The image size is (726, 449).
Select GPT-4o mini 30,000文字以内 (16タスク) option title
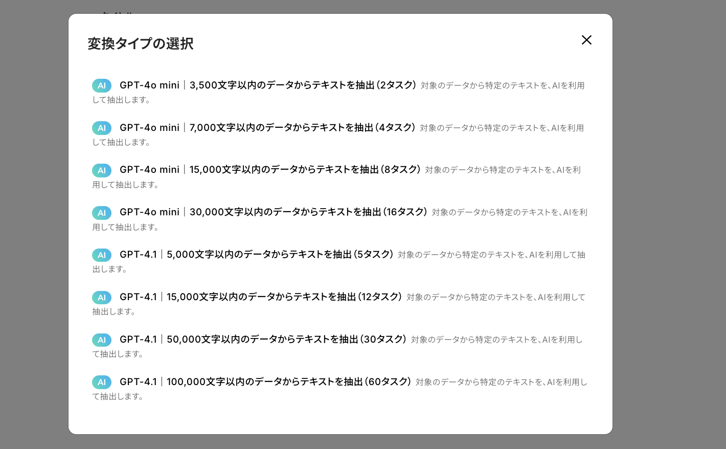(x=274, y=212)
